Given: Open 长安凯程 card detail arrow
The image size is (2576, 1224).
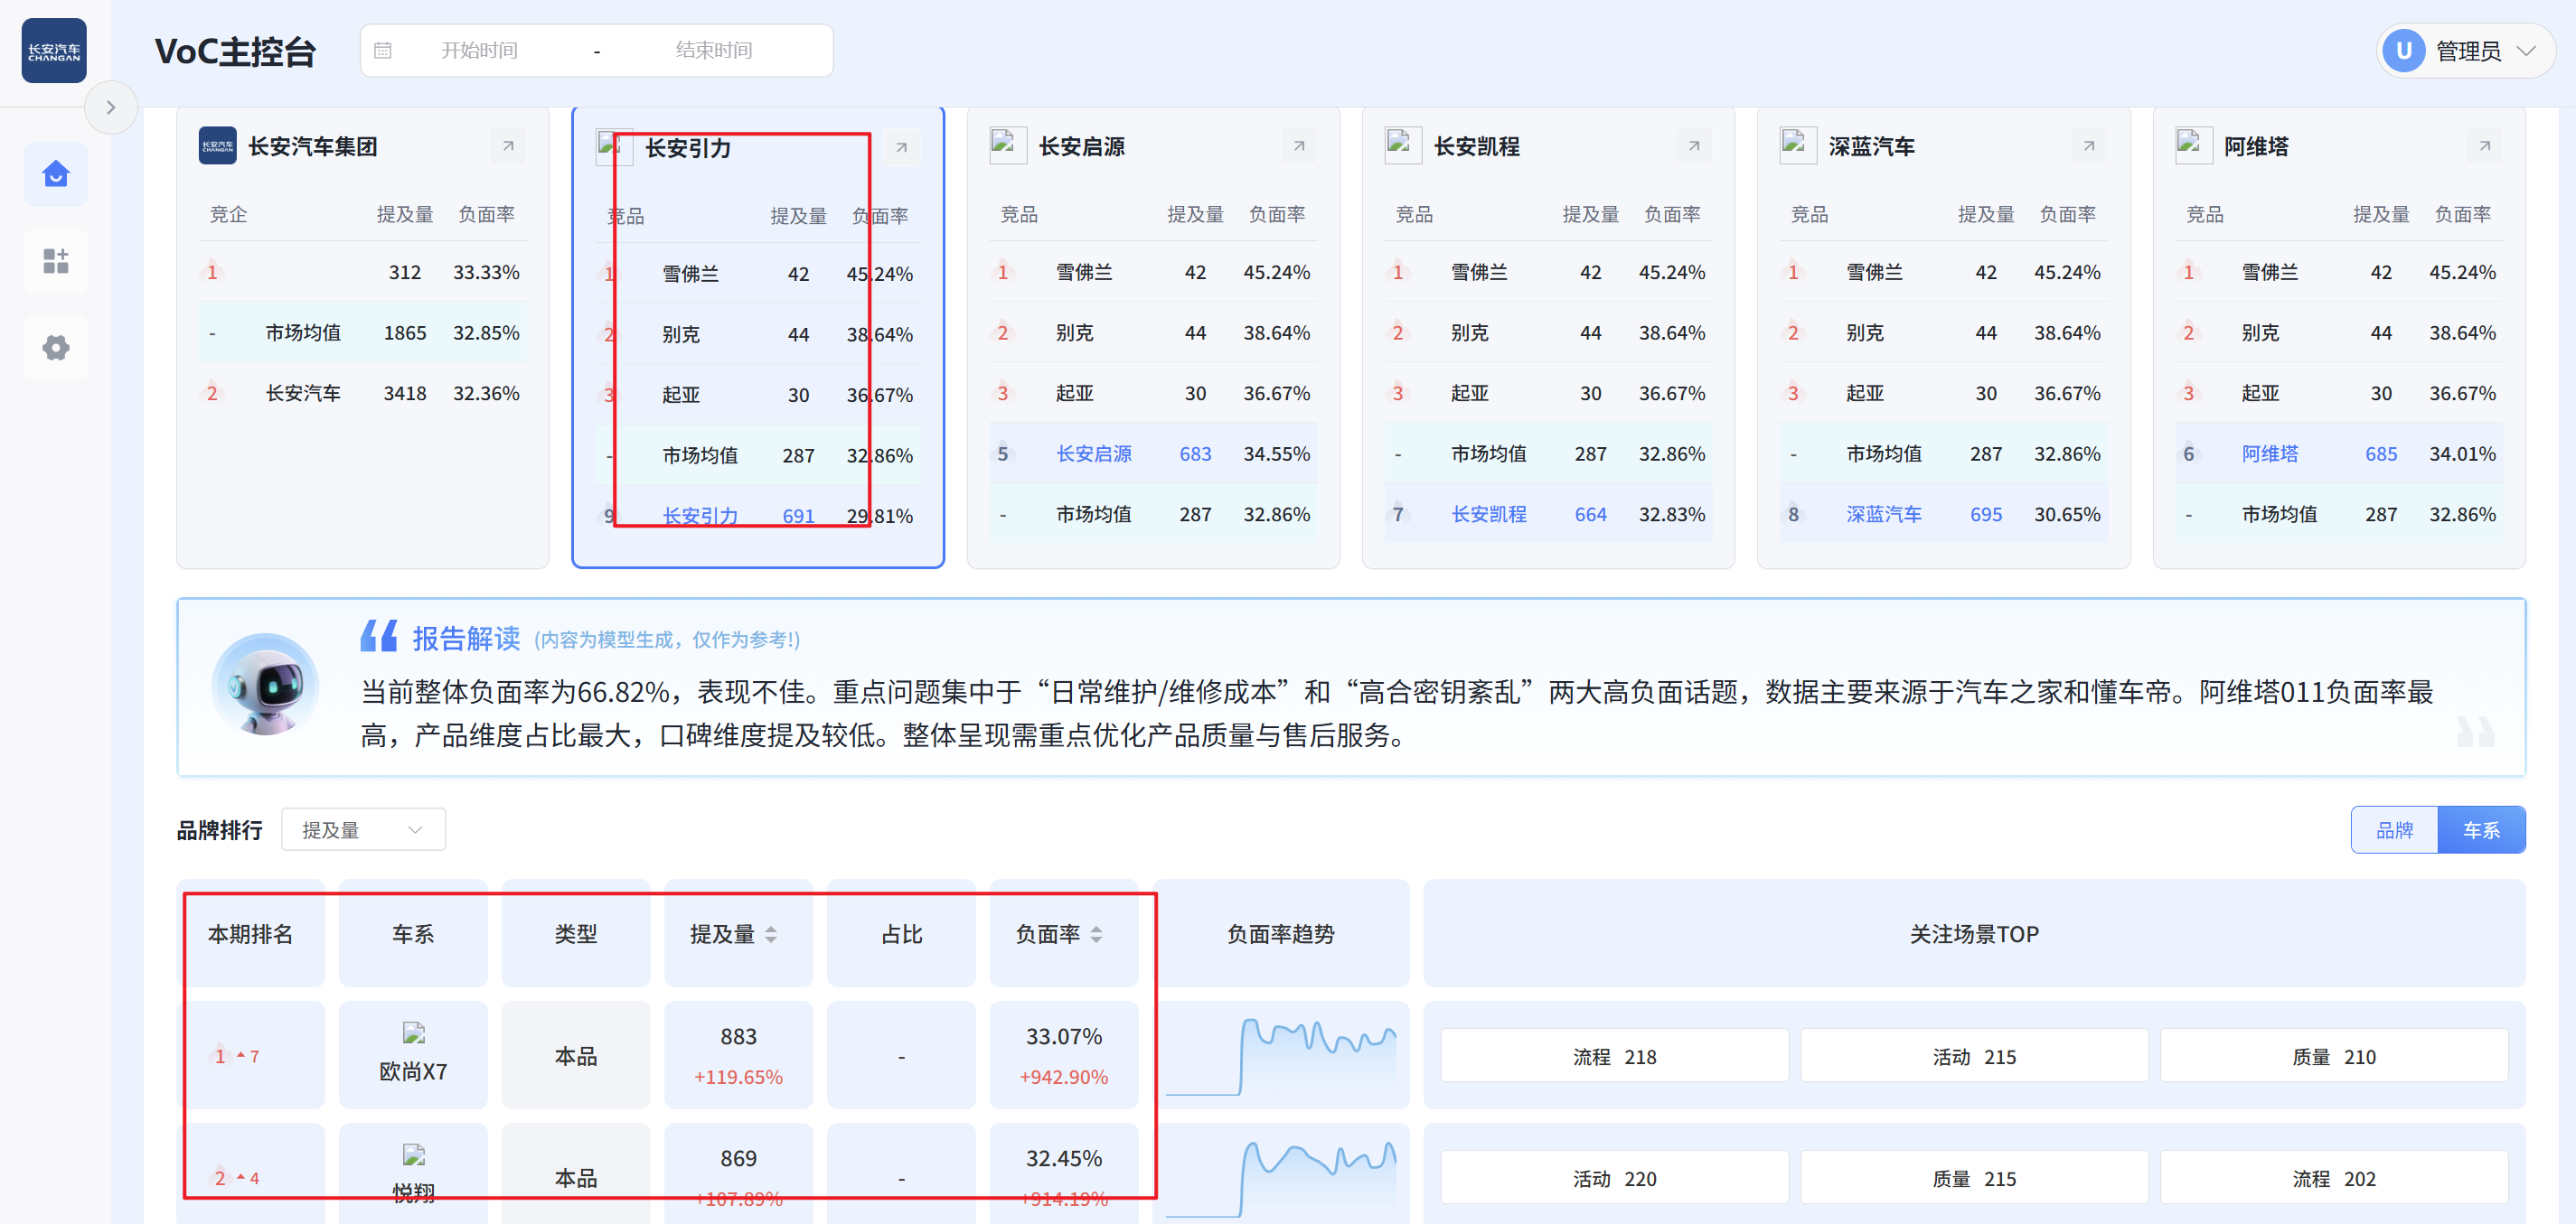Looking at the screenshot, I should [1693, 145].
